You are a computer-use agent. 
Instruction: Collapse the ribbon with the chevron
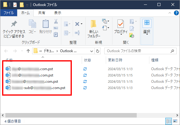170,13
